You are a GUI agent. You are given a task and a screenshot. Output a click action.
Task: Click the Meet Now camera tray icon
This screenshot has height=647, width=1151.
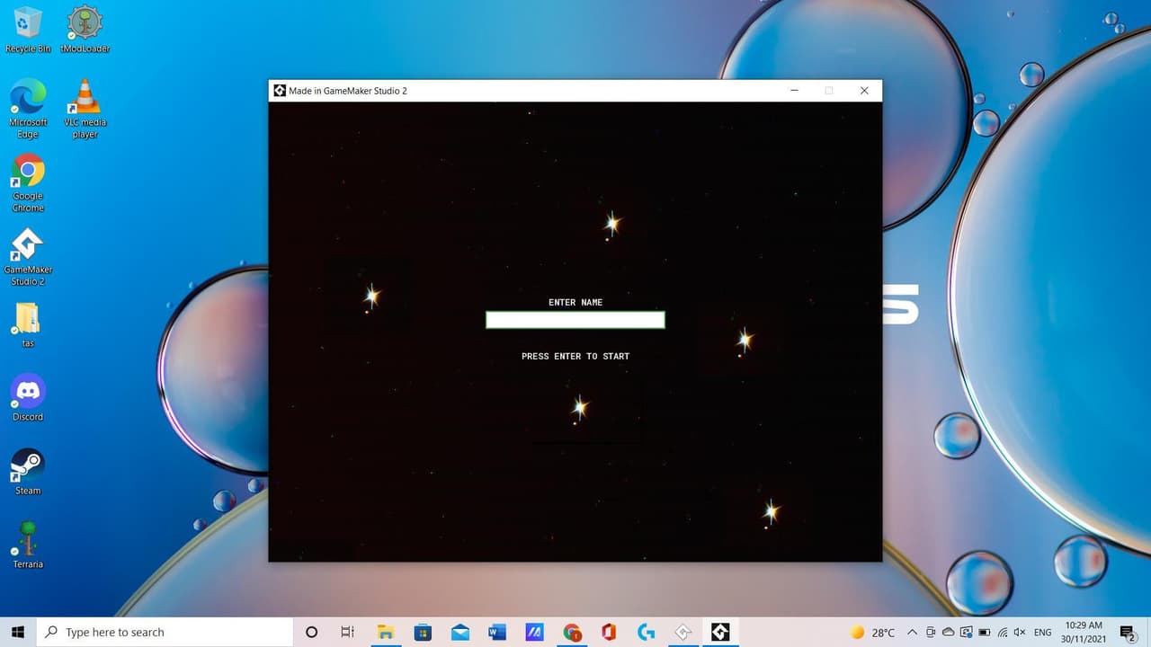(931, 633)
